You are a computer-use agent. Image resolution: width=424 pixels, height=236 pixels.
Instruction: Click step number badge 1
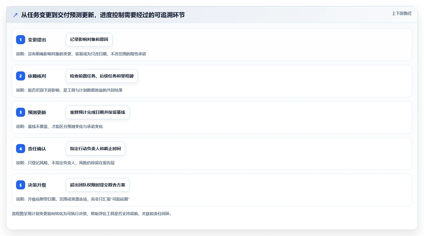tap(21, 40)
